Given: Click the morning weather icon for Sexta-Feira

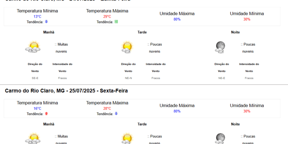Looking at the screenshot, I should pos(33,138).
